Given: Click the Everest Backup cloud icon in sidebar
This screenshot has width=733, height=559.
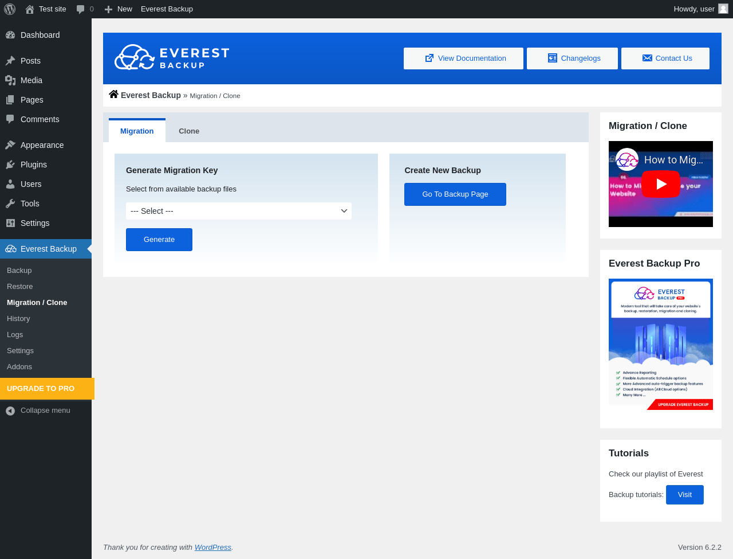Looking at the screenshot, I should [11, 249].
